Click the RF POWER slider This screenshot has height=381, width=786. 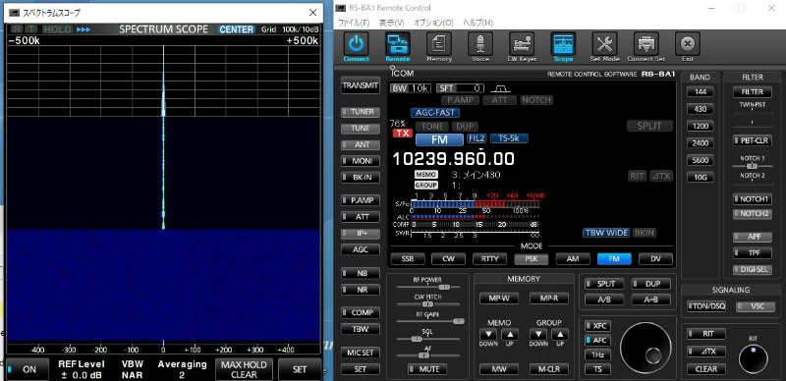pos(427,287)
